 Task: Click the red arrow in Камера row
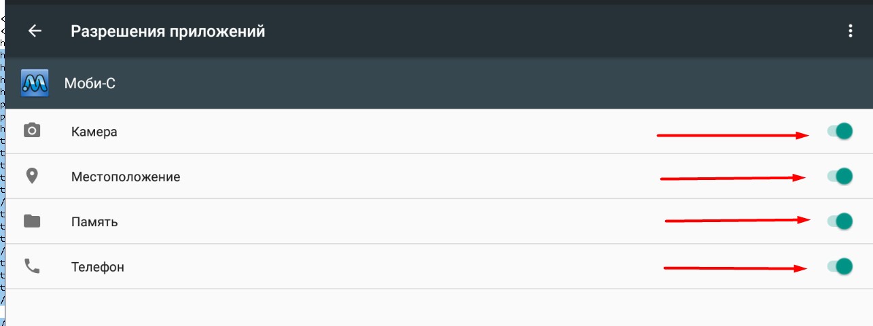(732, 136)
